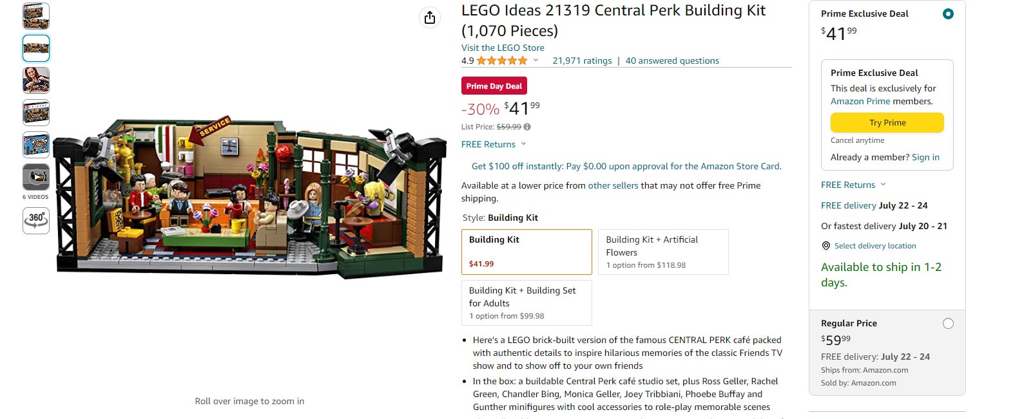Select the Prime Exclusive Deal pricing option
1033x419 pixels.
coord(948,13)
